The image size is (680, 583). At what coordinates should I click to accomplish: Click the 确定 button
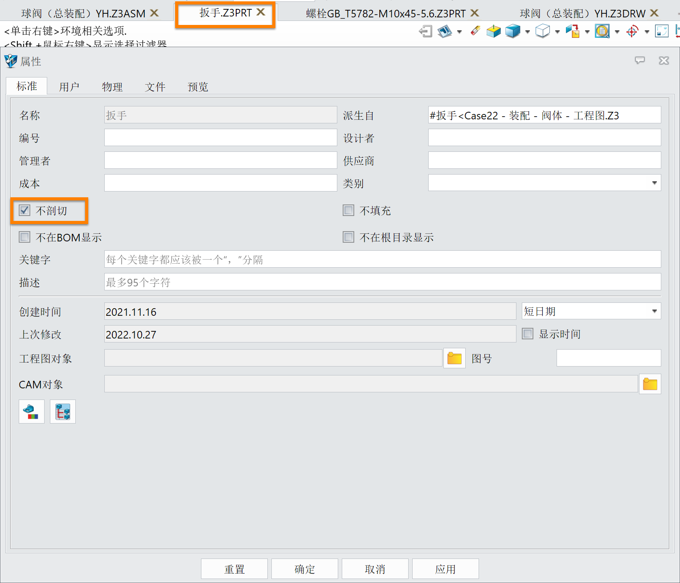tap(305, 569)
